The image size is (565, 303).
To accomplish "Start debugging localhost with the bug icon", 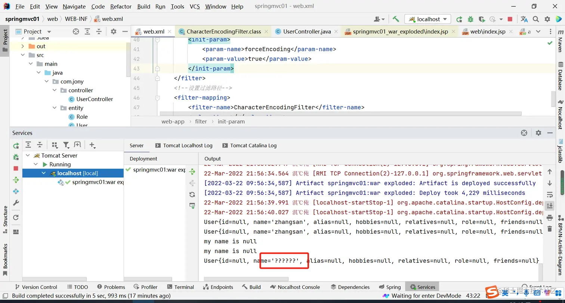I will pyautogui.click(x=470, y=19).
